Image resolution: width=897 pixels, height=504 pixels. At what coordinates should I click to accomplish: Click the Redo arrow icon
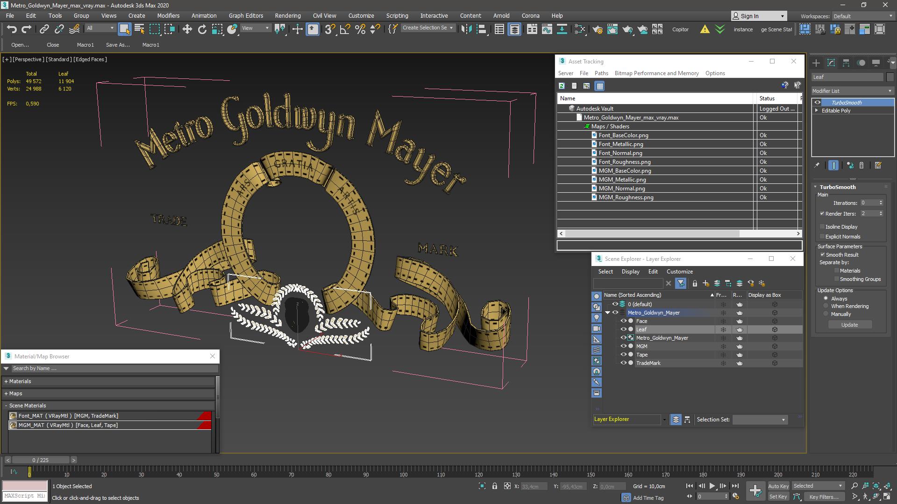(x=27, y=29)
